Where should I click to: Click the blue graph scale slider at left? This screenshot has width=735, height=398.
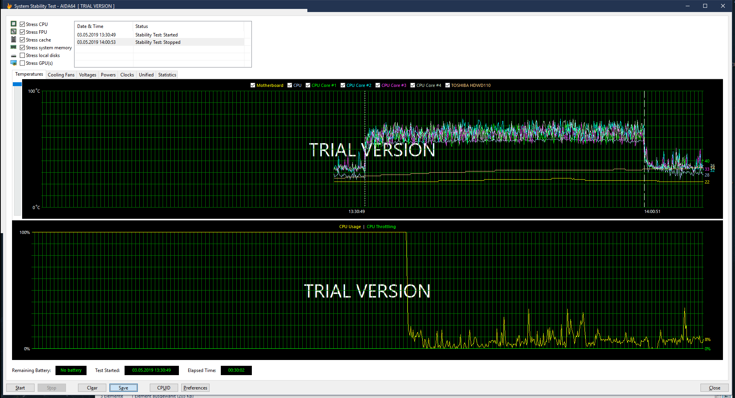tap(17, 84)
